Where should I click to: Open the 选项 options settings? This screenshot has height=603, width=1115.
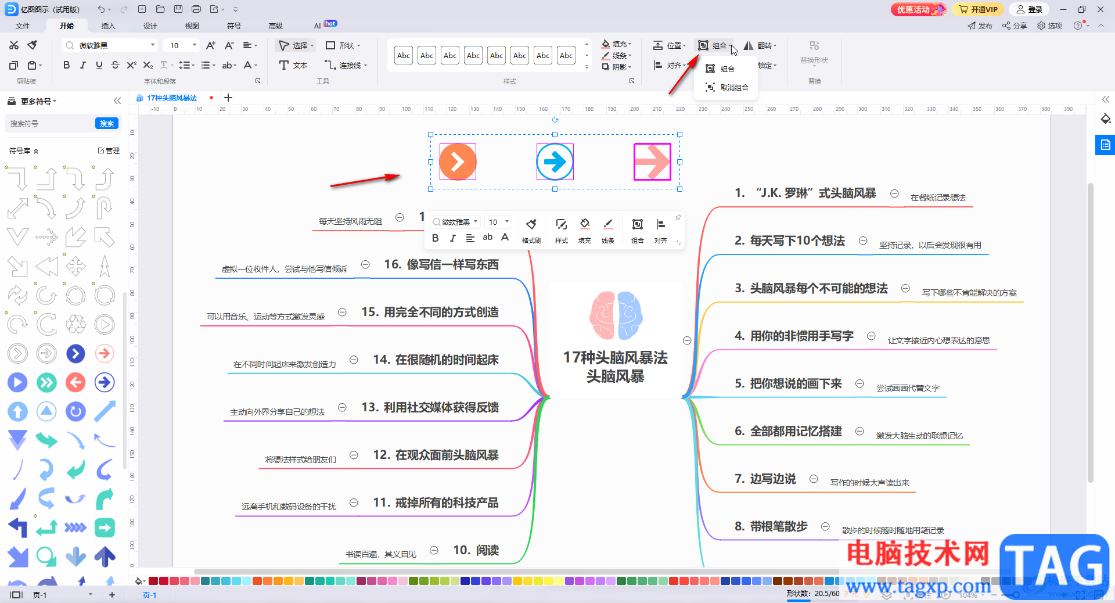coord(1050,26)
